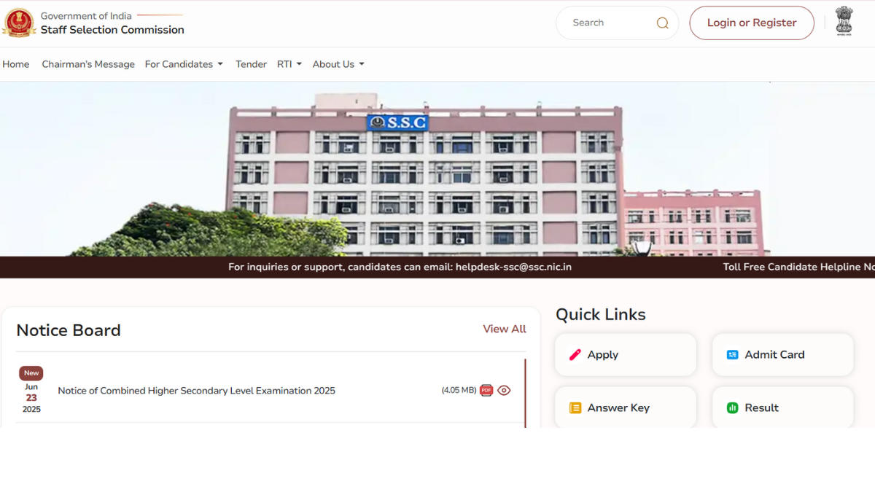Click the Government of India text
Screen dimensions: 875x492
pyautogui.click(x=86, y=16)
